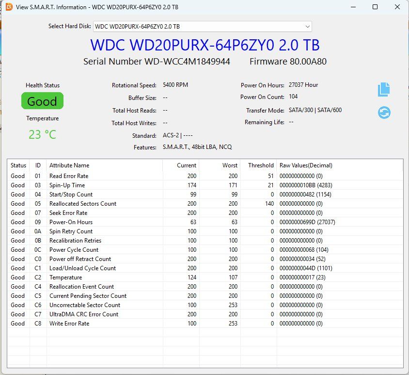Click raw value 00000000699D (27037)

click(x=307, y=222)
